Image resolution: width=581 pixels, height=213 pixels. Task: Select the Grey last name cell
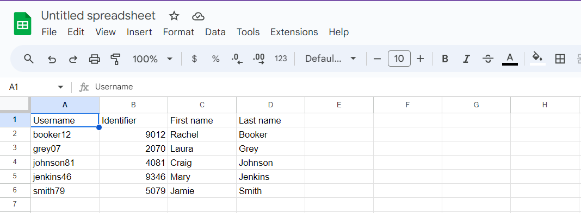pos(270,149)
